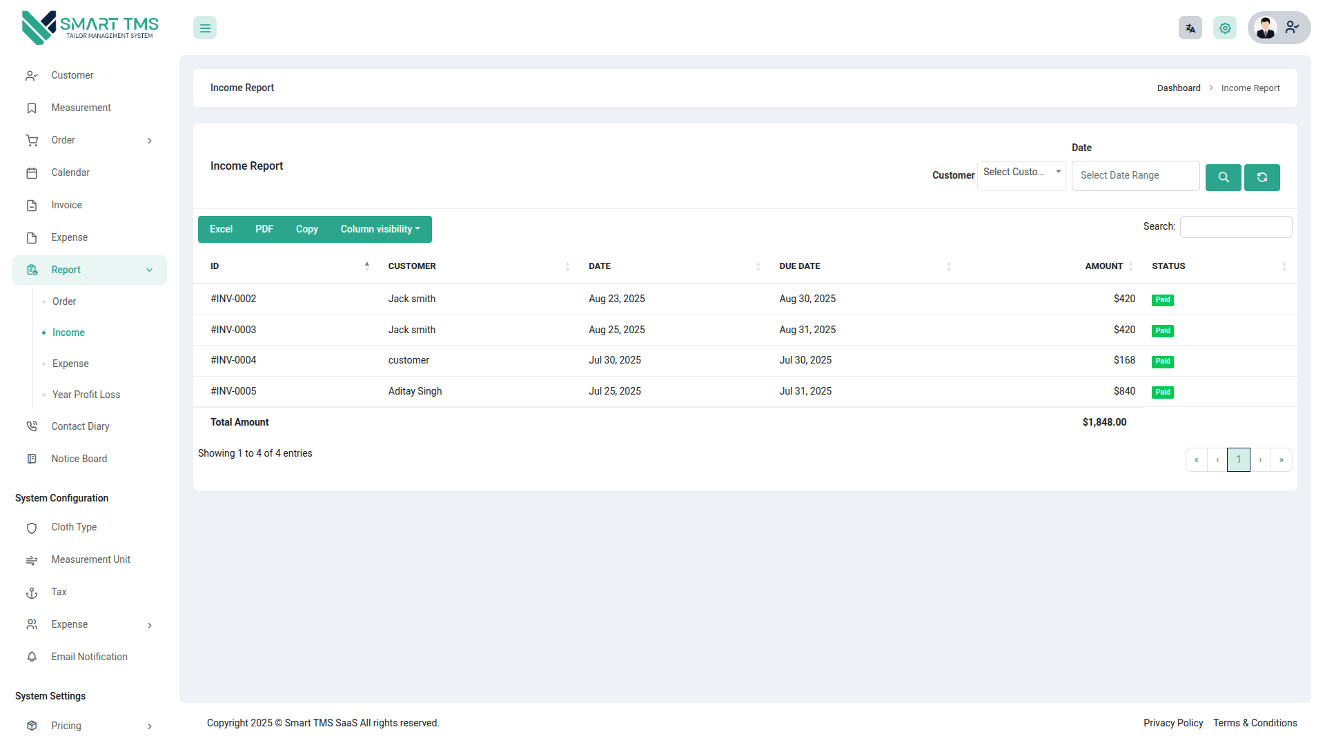The height and width of the screenshot is (745, 1325).
Task: Click the Contact Diary phone icon
Action: point(32,426)
